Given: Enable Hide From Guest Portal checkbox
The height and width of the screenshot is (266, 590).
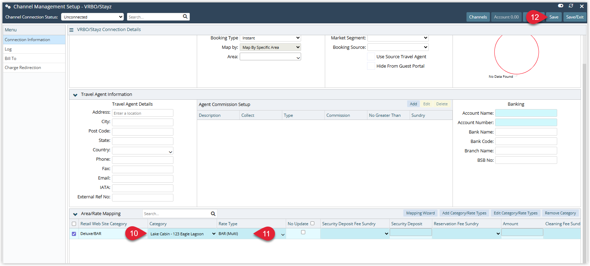Looking at the screenshot, I should 371,66.
